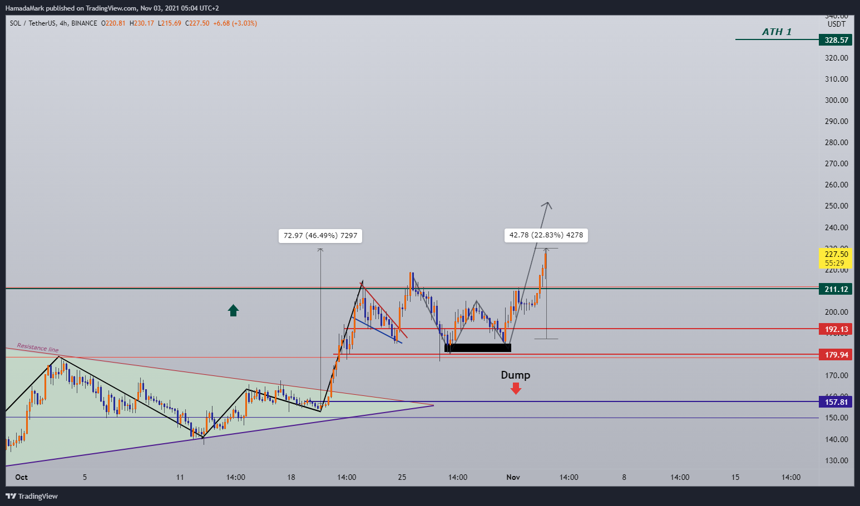
Task: Click the 200.00 price axis value
Action: click(836, 312)
